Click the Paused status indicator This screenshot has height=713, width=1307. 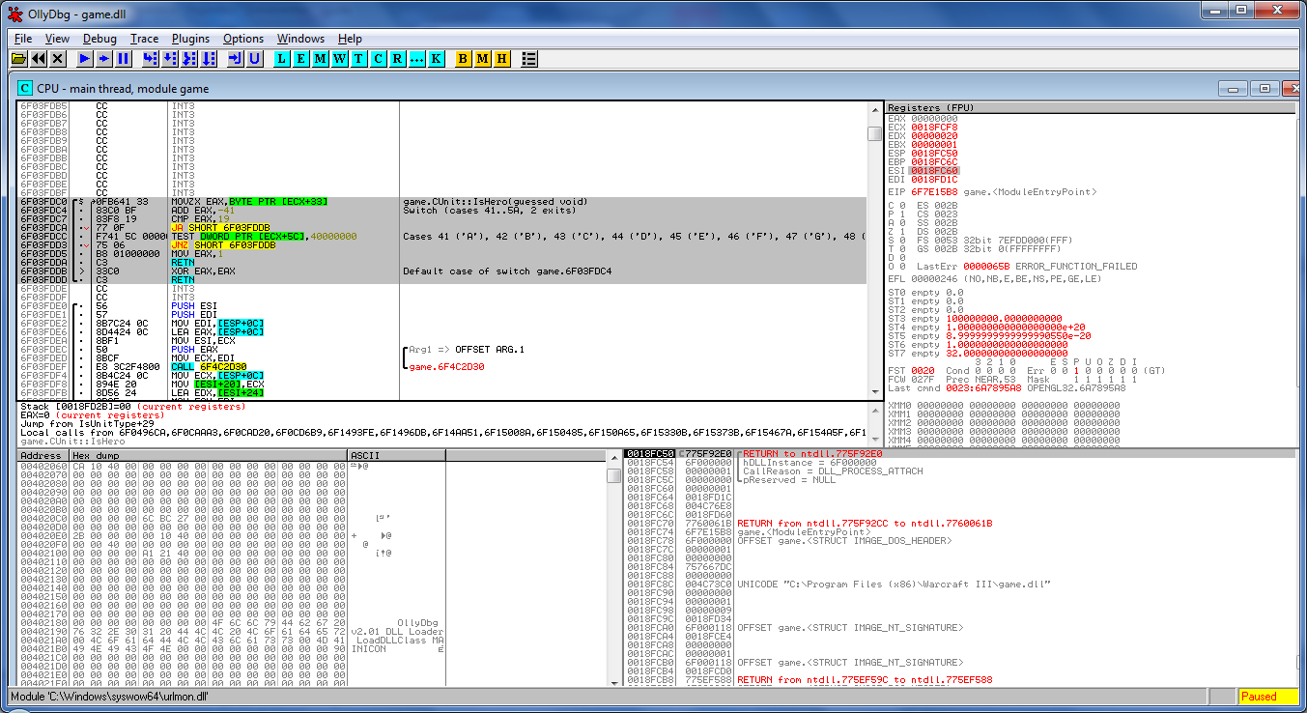[x=1268, y=696]
